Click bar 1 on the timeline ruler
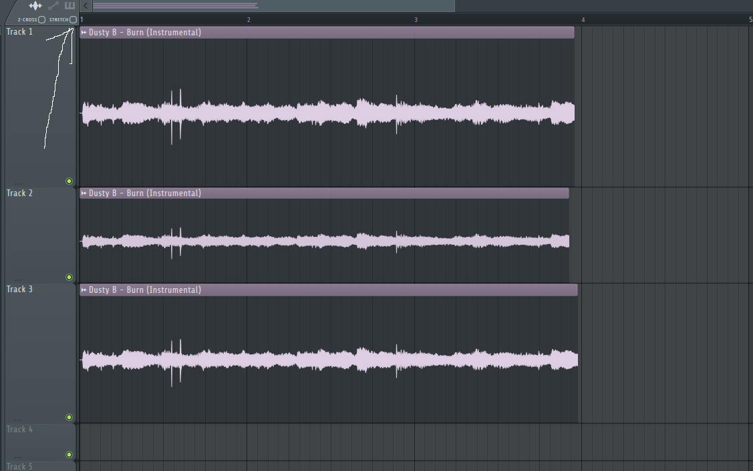 82,19
